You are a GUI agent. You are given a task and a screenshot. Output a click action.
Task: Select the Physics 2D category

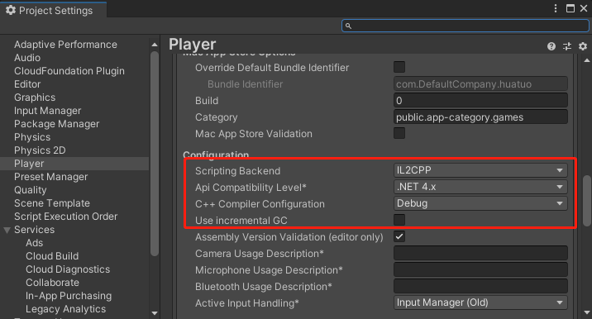pos(40,150)
